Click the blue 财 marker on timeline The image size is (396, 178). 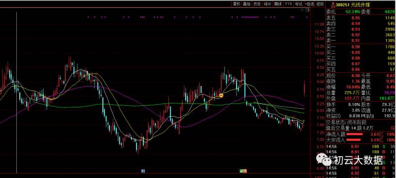143,171
